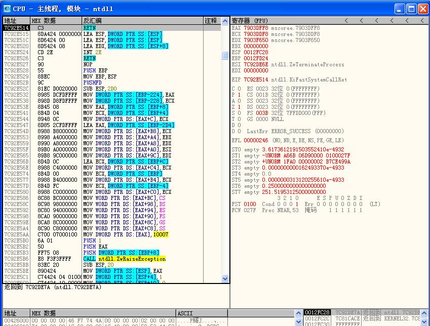This screenshot has height=326, width=430.
Task: Select the PUSH EAX instruction
Action: 95,247
